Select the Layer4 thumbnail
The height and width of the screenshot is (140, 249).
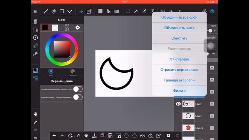coord(188,128)
